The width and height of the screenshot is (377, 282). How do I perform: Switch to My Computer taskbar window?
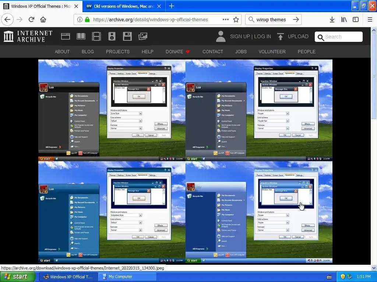[x=127, y=277]
